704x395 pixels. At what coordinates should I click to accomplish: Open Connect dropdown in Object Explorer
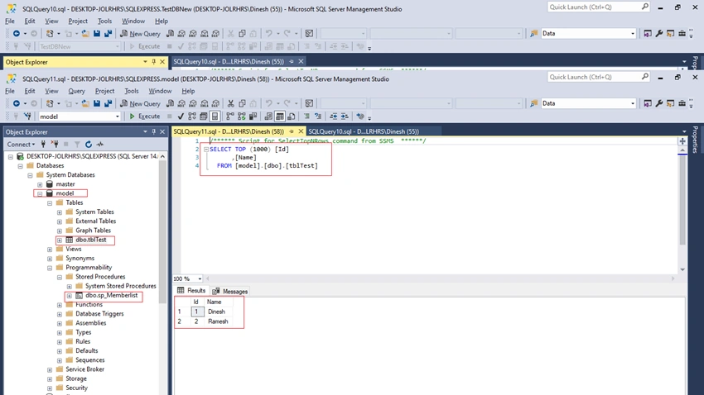pyautogui.click(x=21, y=145)
